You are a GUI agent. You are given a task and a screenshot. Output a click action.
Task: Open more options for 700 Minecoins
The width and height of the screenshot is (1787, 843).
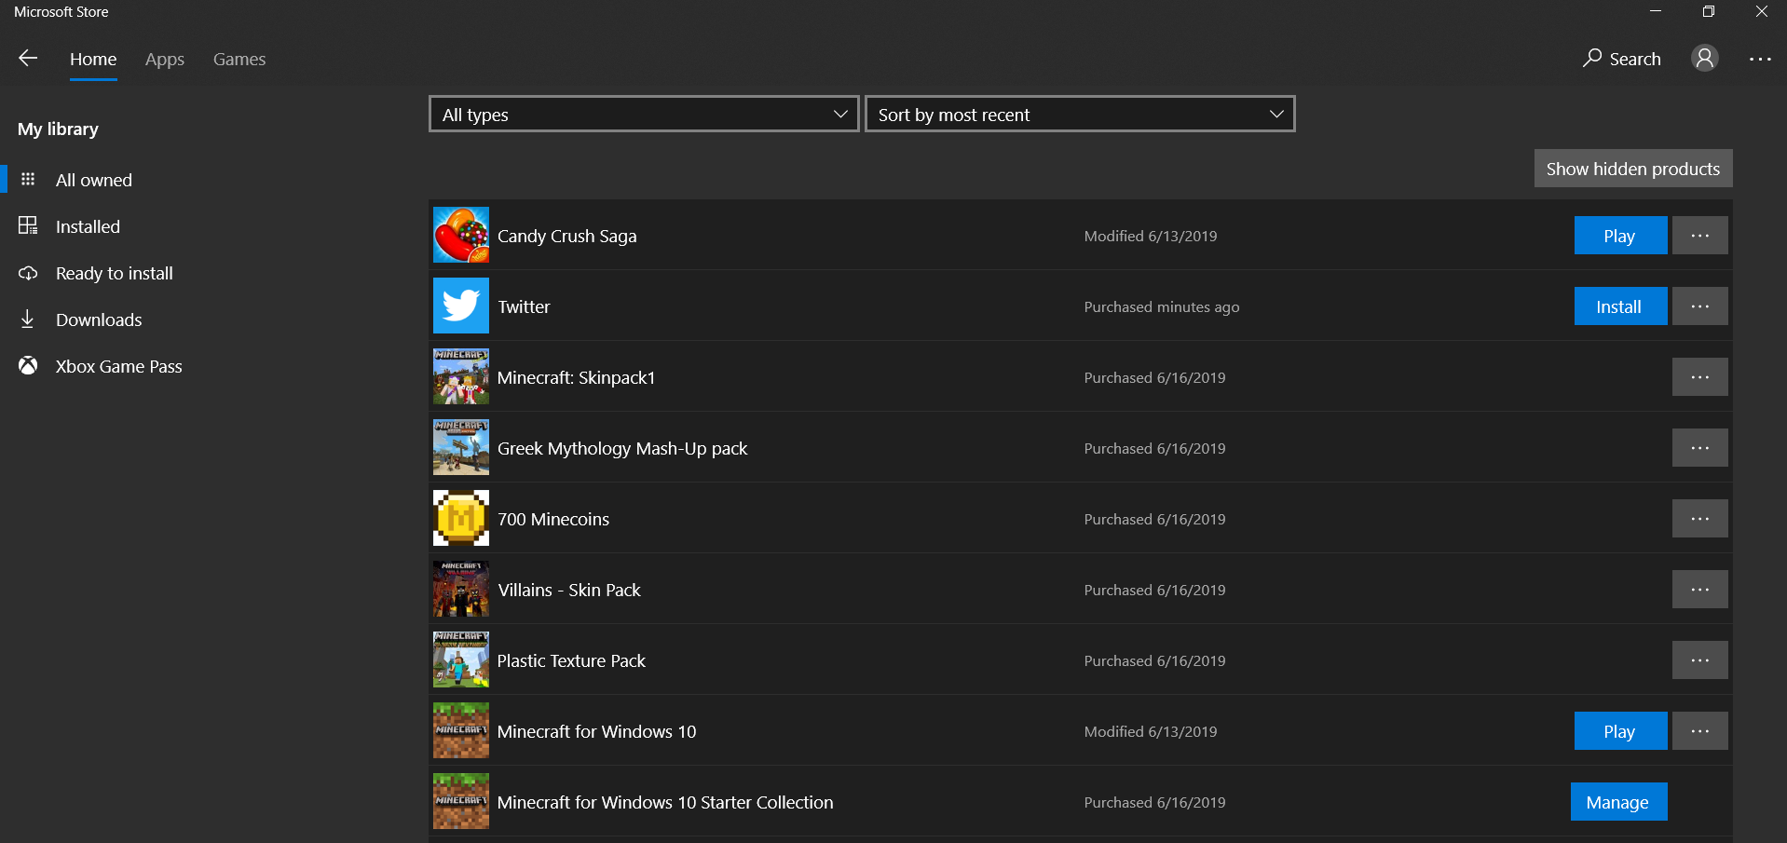[1699, 519]
